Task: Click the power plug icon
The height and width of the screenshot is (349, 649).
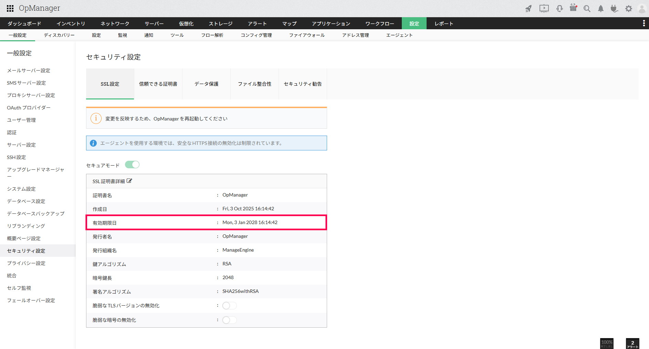Action: (614, 9)
